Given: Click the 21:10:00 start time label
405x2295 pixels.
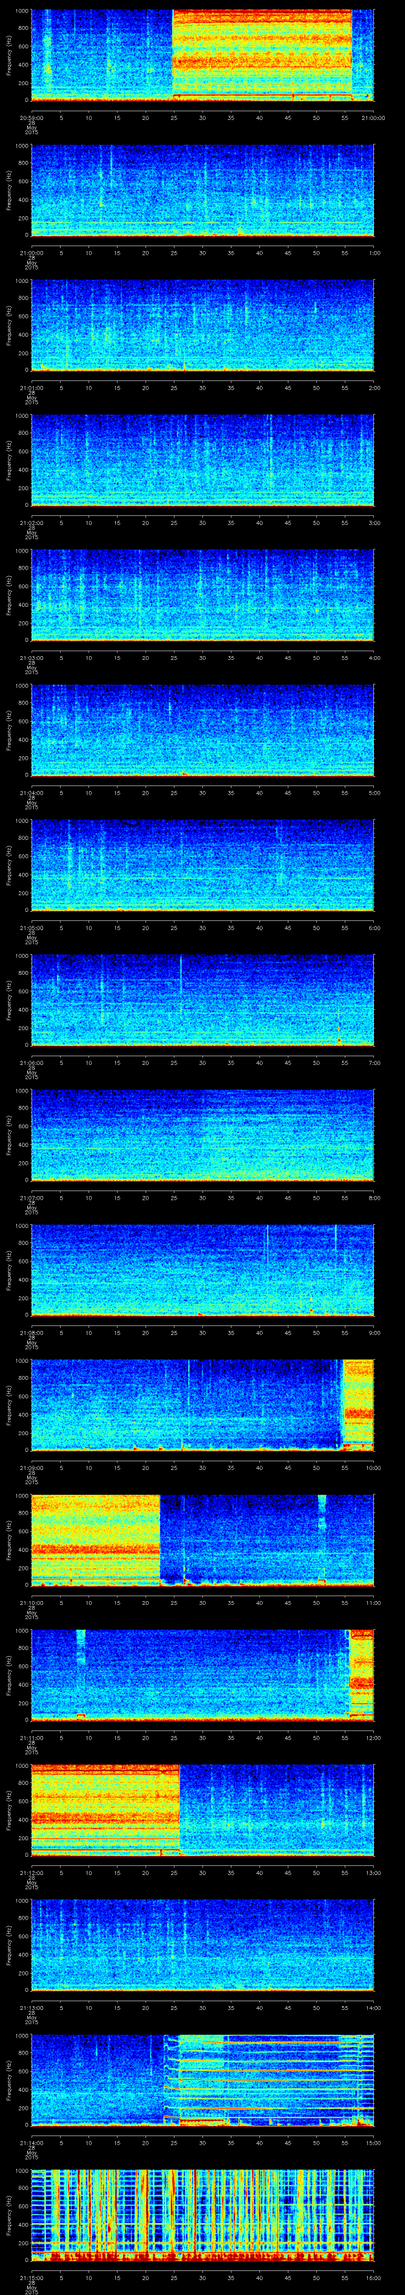Looking at the screenshot, I should (x=31, y=1603).
